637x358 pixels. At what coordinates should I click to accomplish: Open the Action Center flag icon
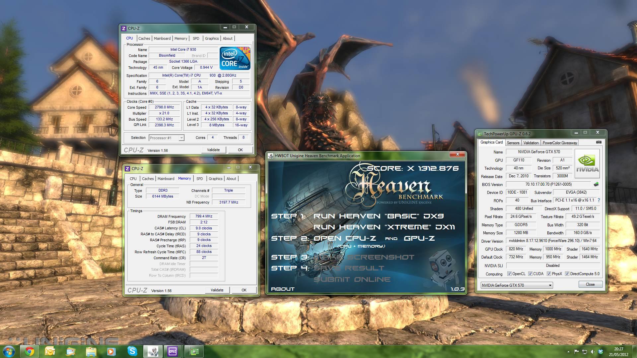[577, 352]
